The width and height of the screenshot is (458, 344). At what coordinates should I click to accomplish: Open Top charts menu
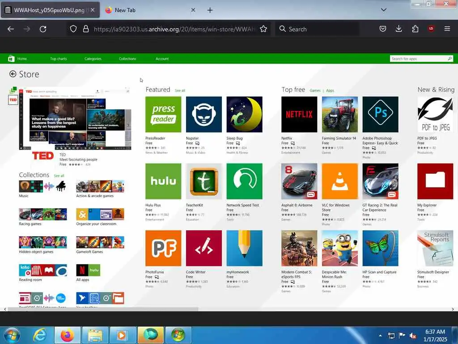tap(59, 59)
